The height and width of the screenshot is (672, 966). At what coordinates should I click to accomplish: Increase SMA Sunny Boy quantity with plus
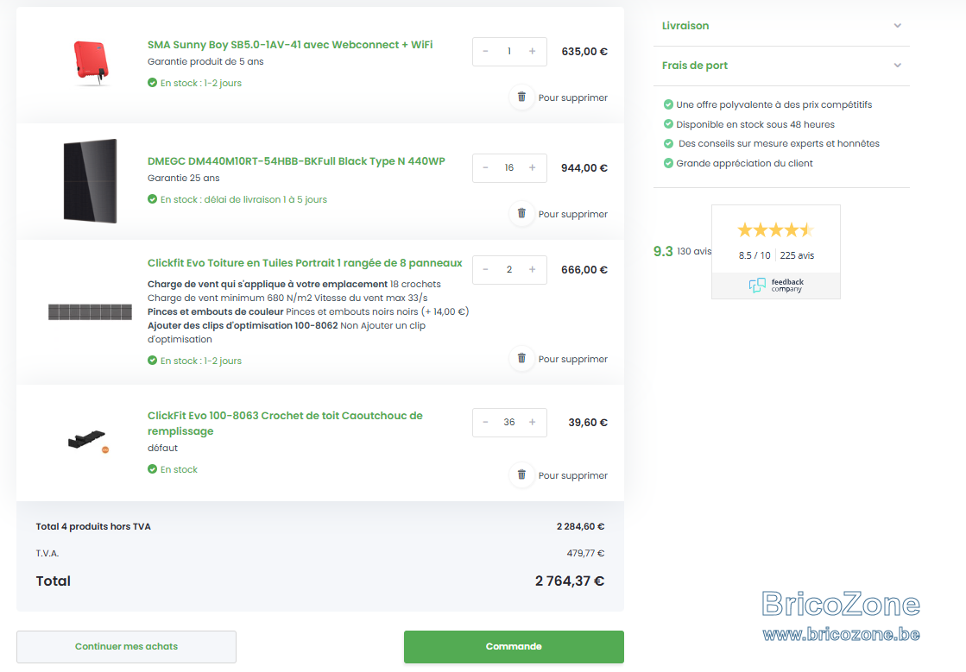pyautogui.click(x=533, y=51)
